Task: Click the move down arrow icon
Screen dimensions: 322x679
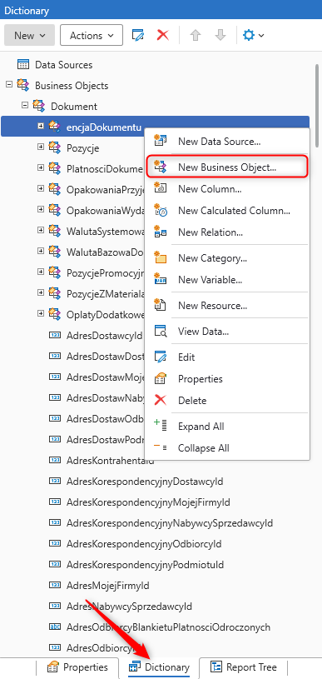Action: pos(220,35)
